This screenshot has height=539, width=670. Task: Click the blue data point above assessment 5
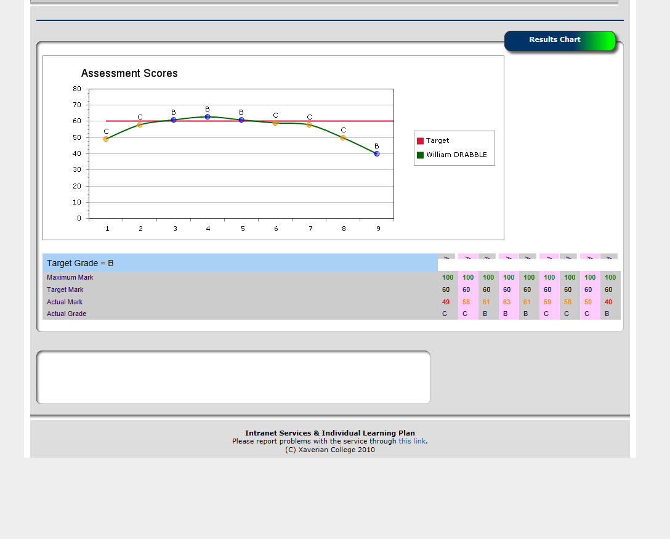tap(241, 120)
